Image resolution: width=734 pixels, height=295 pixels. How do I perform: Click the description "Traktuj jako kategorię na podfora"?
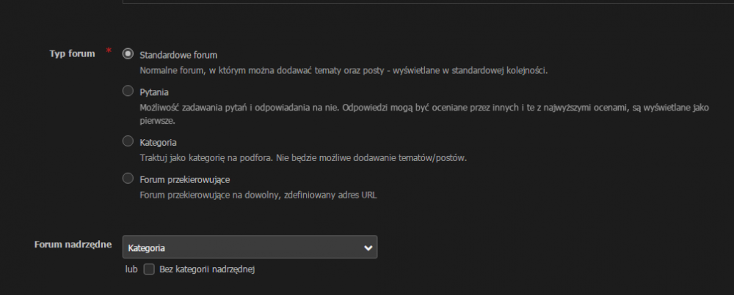(303, 158)
